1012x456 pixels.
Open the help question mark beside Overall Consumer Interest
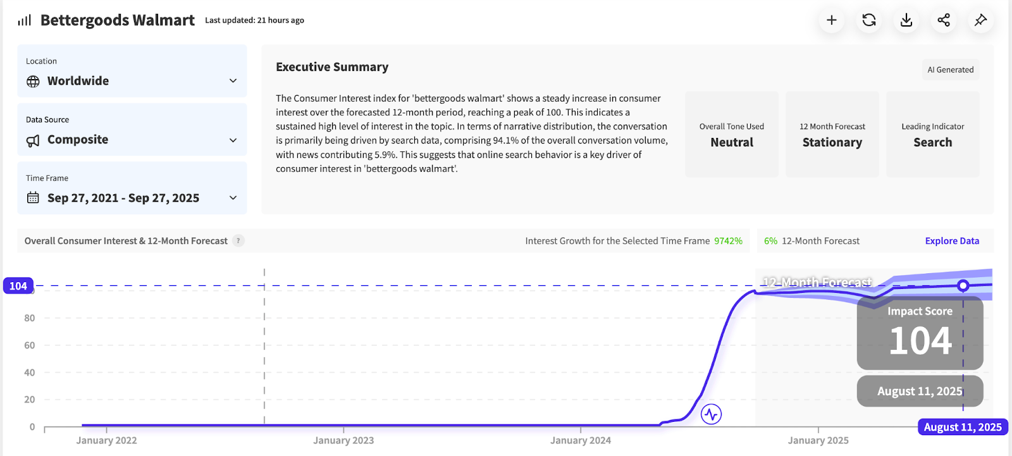point(238,241)
